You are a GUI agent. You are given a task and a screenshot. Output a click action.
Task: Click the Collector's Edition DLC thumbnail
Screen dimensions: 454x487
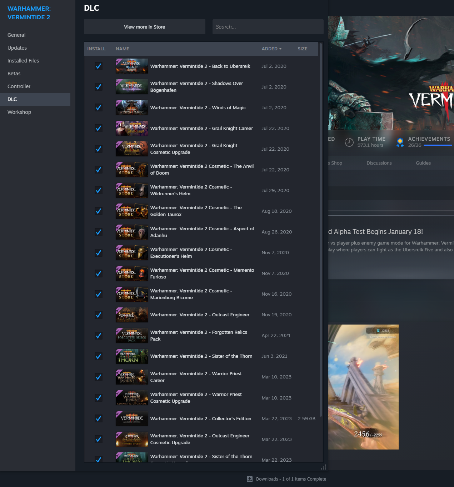coord(131,418)
